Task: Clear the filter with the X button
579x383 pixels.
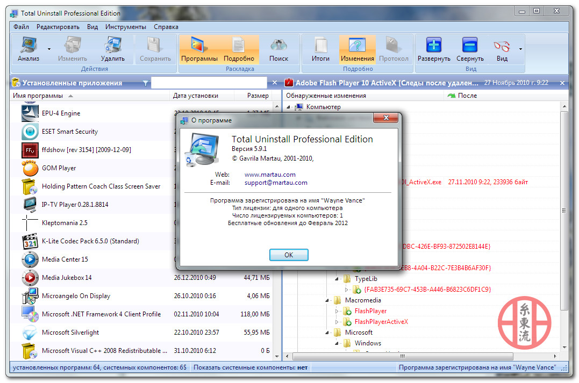Action: coord(274,83)
